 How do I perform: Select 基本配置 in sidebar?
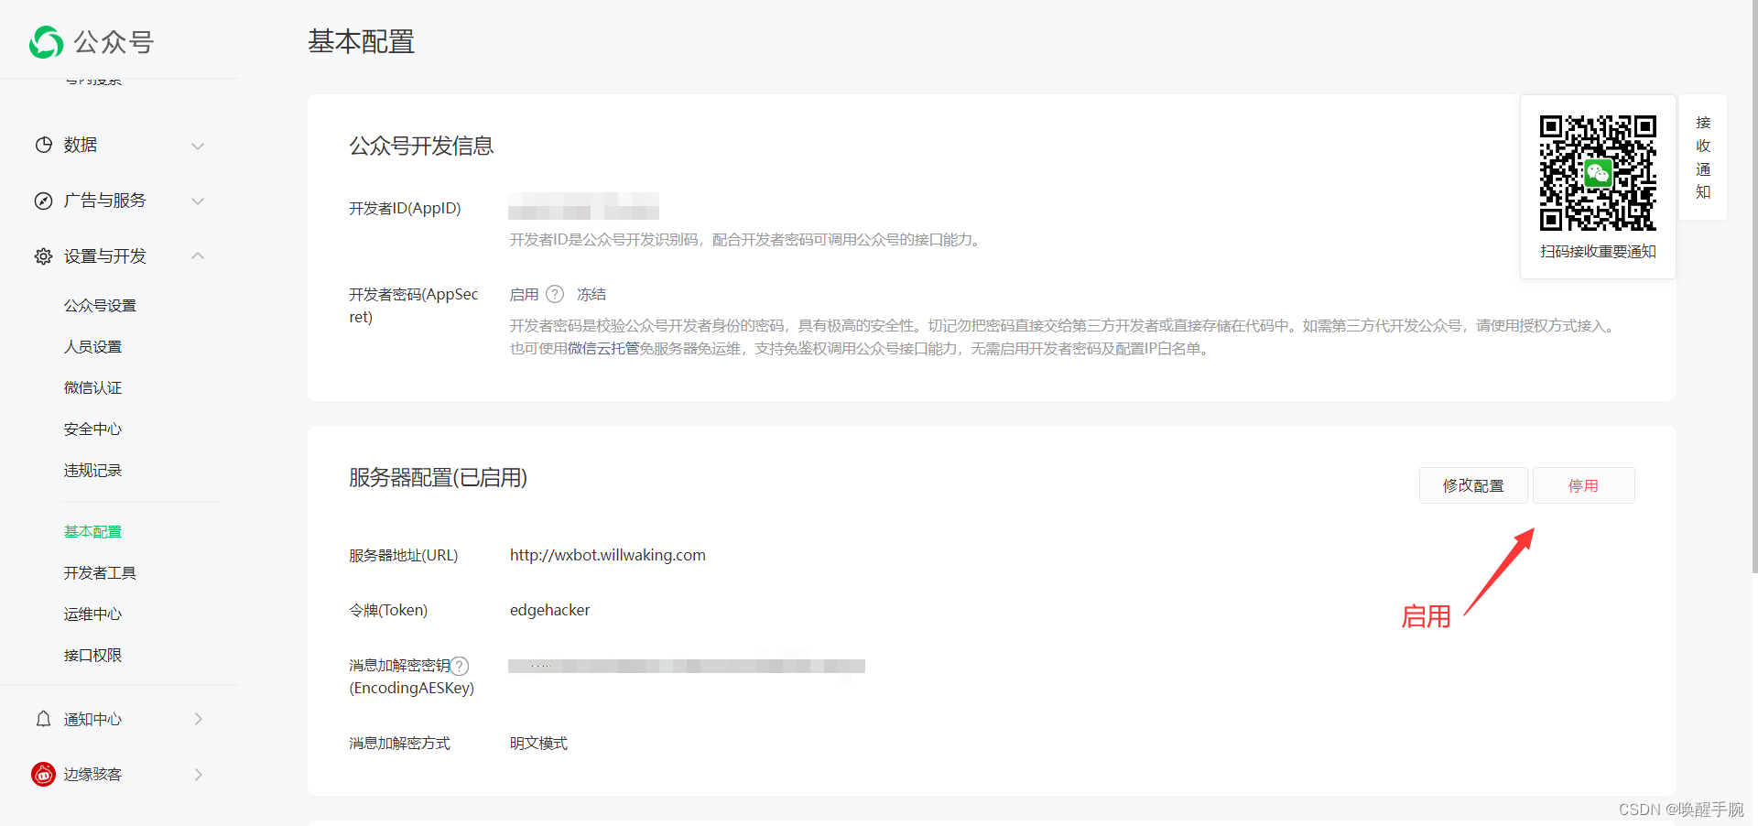pyautogui.click(x=92, y=531)
